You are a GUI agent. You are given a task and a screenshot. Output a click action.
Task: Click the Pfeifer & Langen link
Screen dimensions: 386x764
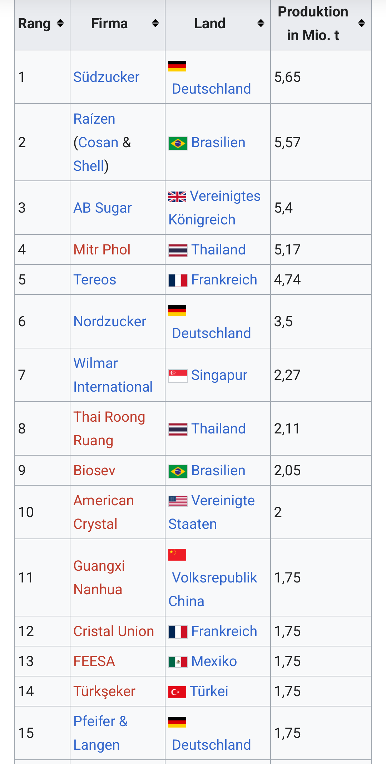[100, 733]
